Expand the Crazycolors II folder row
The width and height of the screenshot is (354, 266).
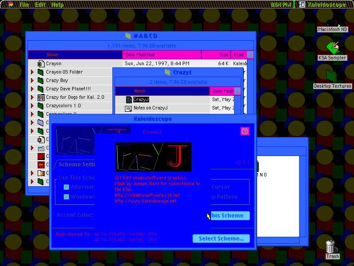pyautogui.click(x=32, y=114)
